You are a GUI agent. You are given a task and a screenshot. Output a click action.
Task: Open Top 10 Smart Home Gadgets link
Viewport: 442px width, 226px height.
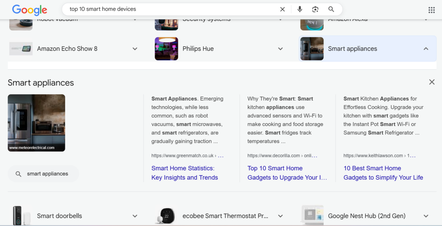click(x=287, y=173)
